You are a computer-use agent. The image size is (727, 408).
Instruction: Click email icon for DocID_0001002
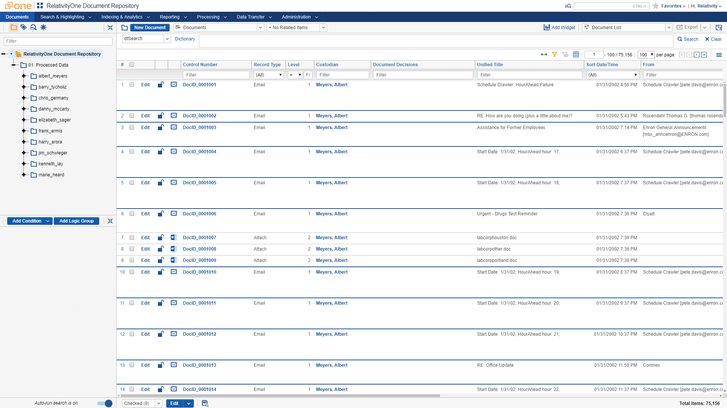click(x=174, y=115)
